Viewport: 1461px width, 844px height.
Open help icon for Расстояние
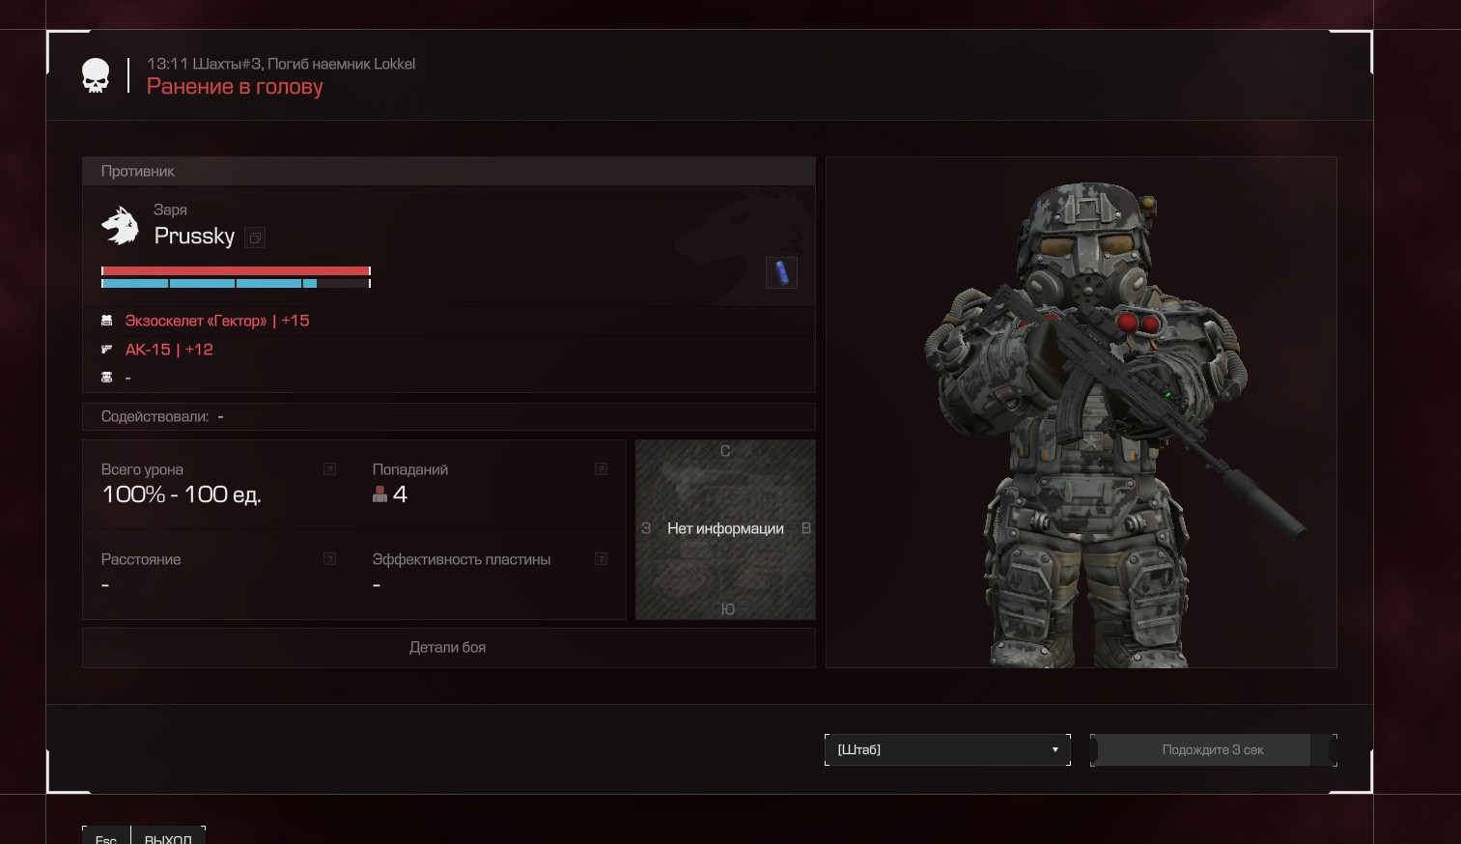point(329,559)
